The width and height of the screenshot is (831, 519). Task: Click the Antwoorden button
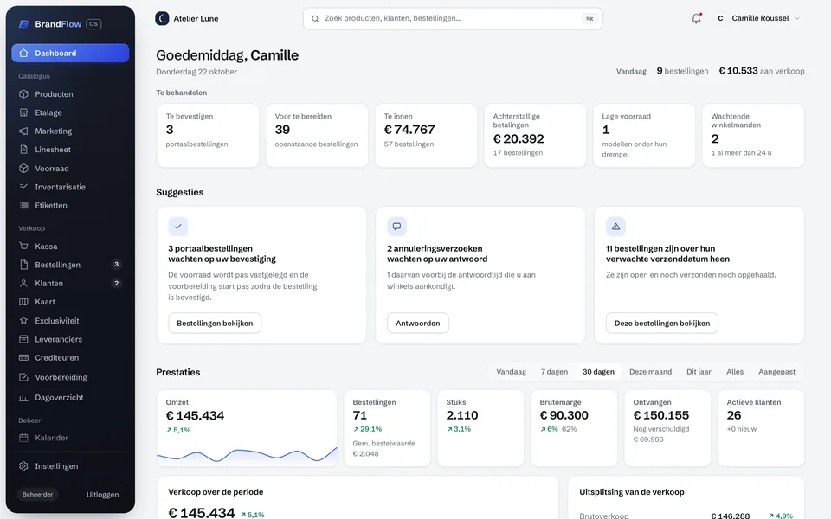point(417,323)
